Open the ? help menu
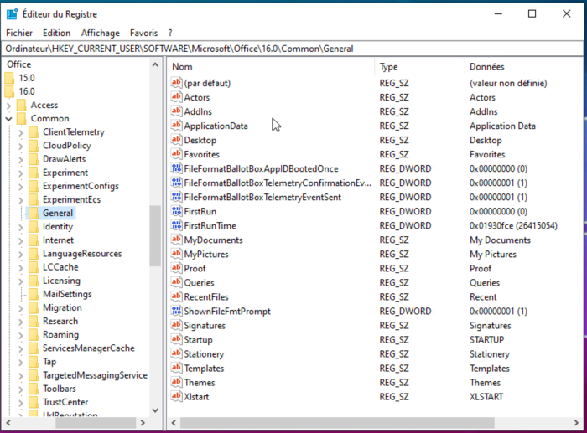Screen dimensions: 587x433 tap(170, 33)
